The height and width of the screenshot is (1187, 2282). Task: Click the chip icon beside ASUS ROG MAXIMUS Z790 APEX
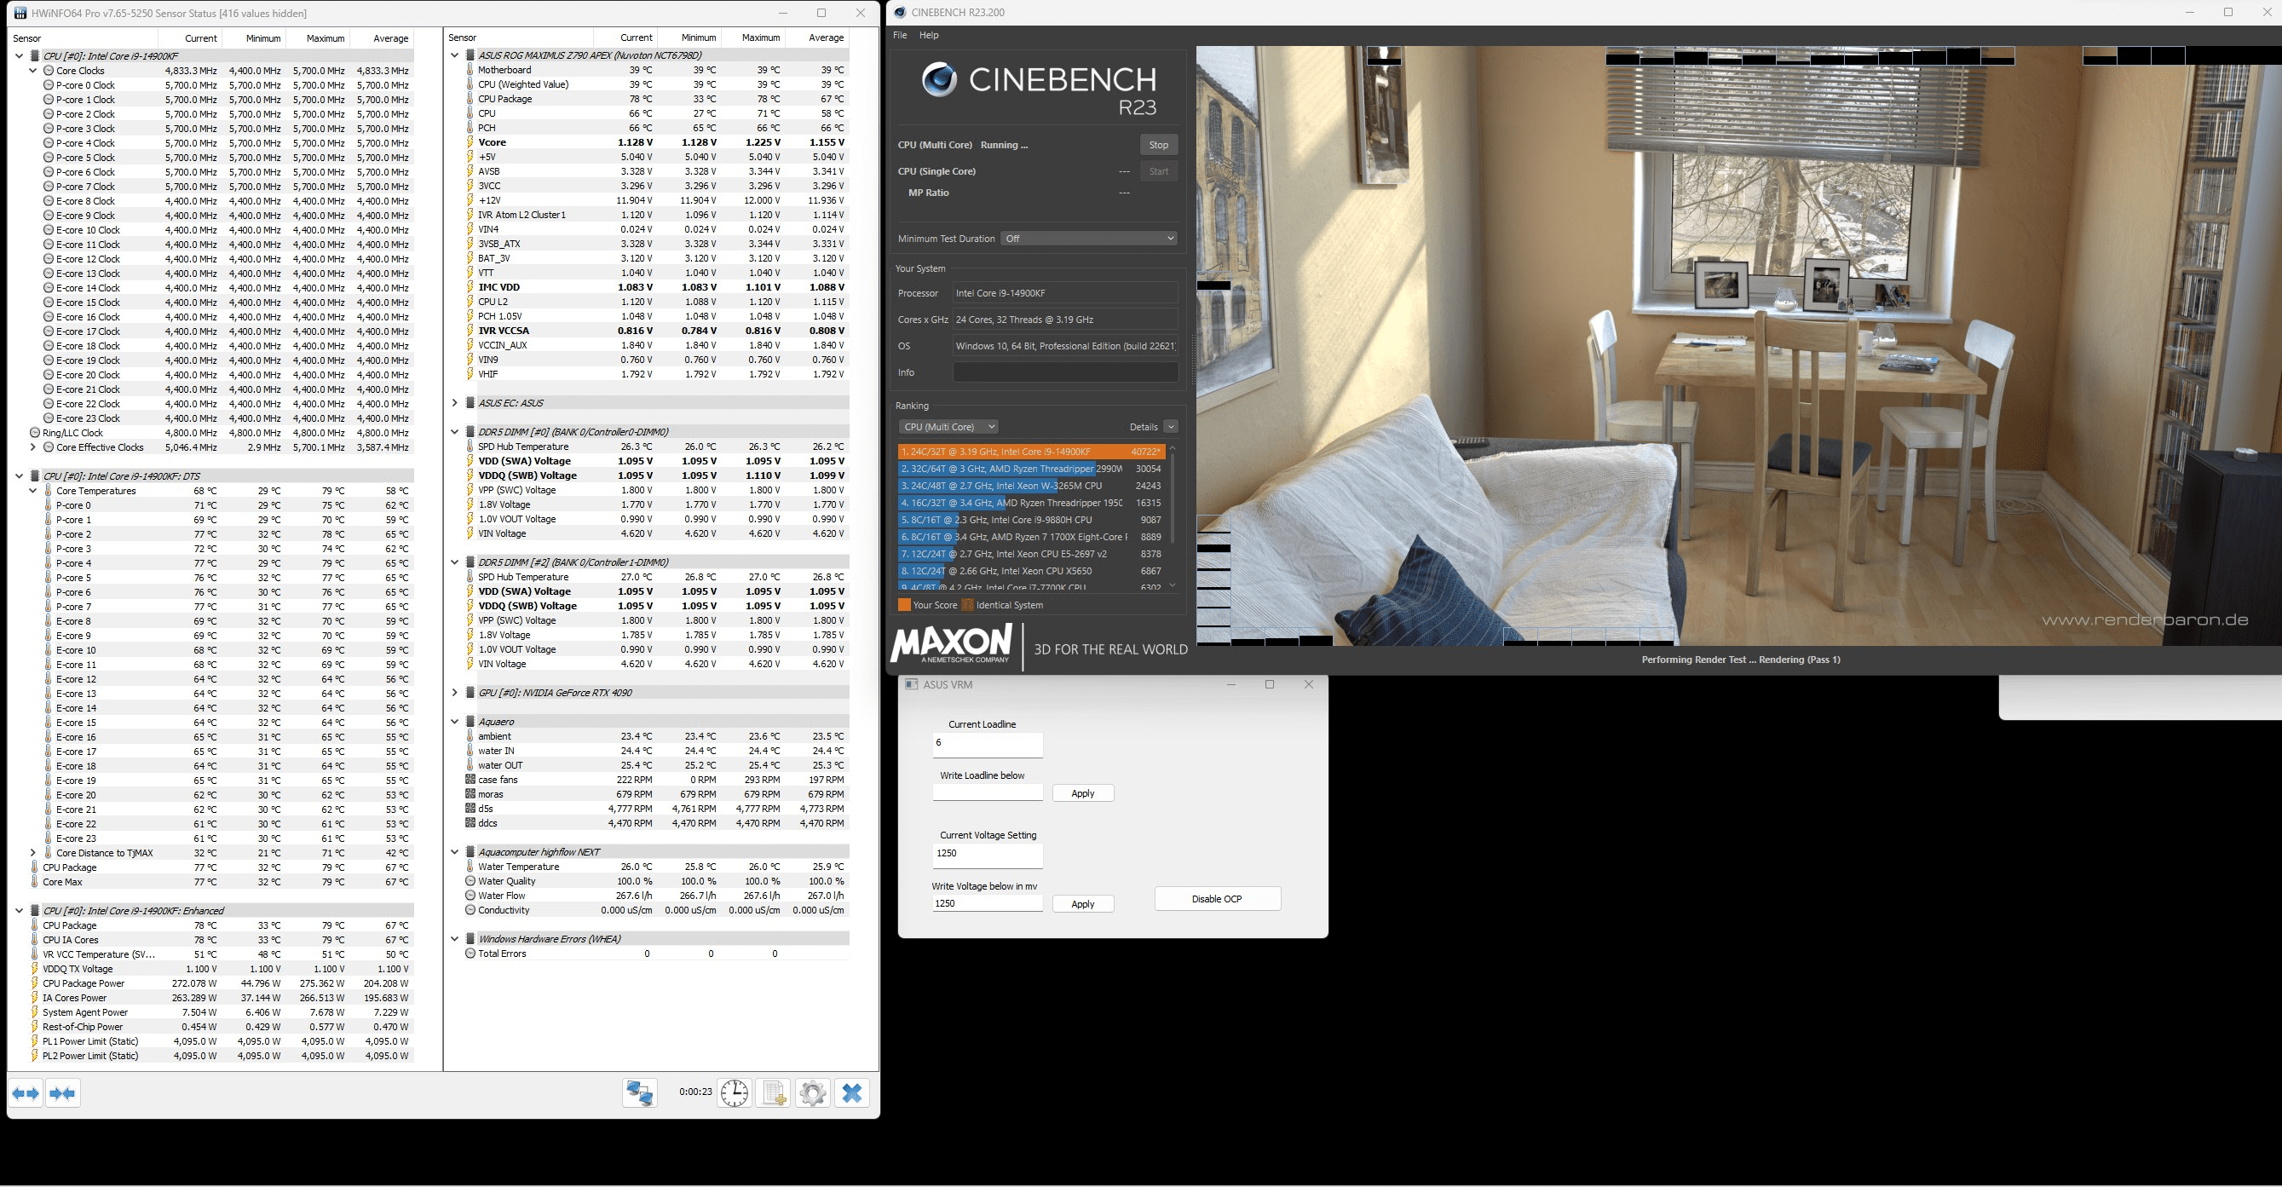tap(470, 55)
